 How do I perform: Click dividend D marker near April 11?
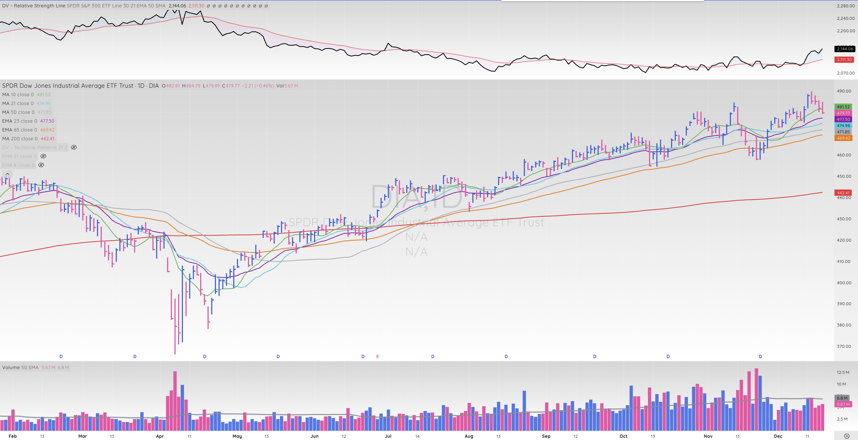205,356
